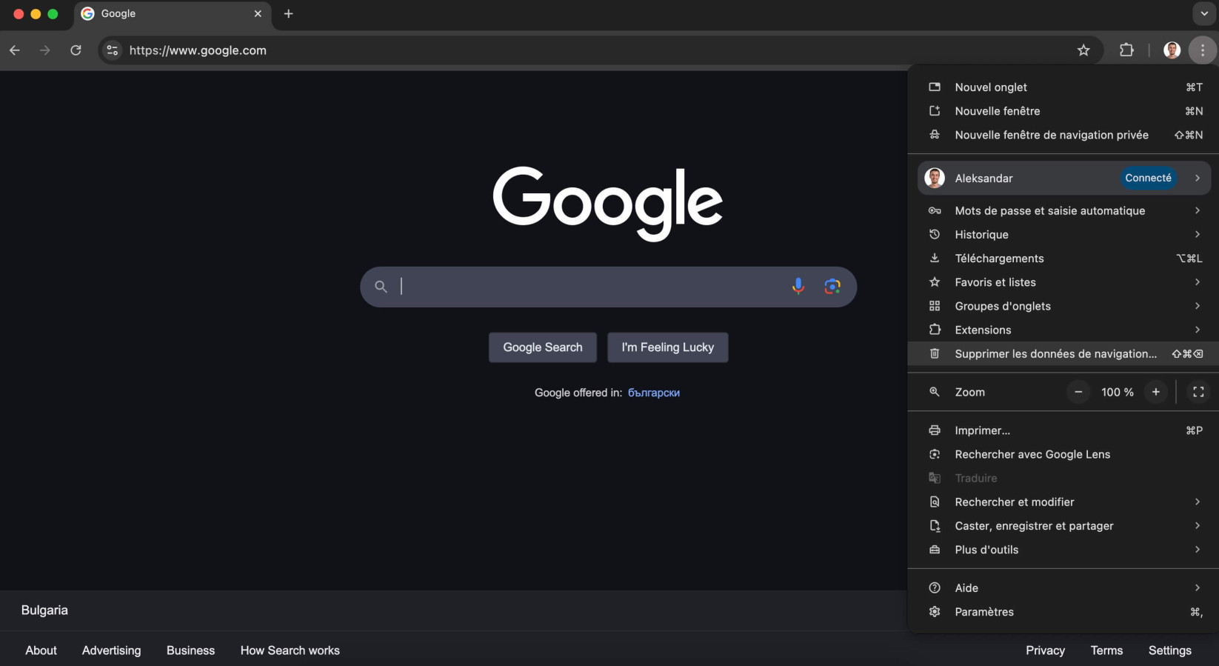Decrease zoom with the minus button
Image resolution: width=1219 pixels, height=666 pixels.
1078,392
